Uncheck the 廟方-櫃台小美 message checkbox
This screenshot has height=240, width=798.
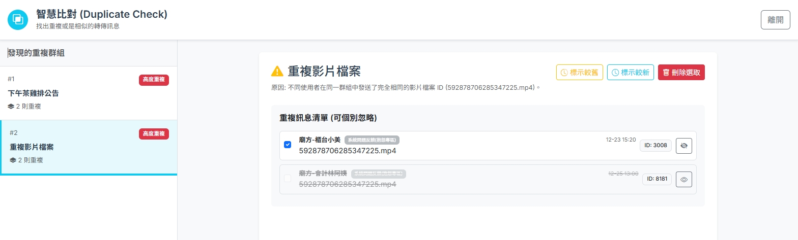(288, 145)
